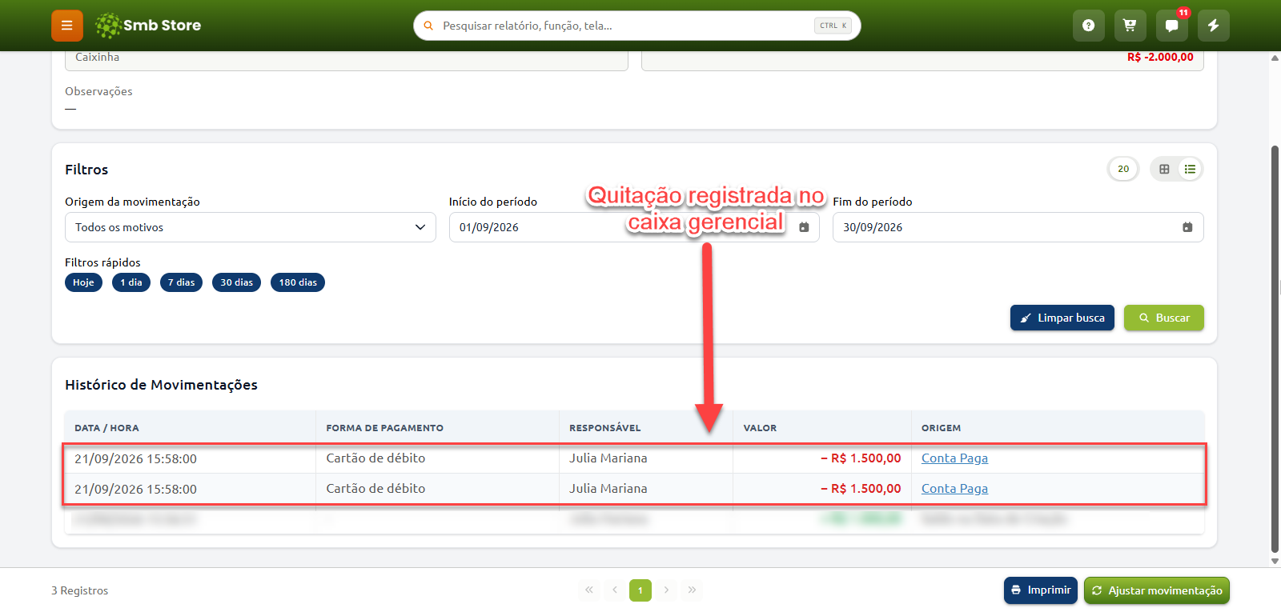1281x612 pixels.
Task: Click the search field Pesquisar relatório
Action: [637, 26]
